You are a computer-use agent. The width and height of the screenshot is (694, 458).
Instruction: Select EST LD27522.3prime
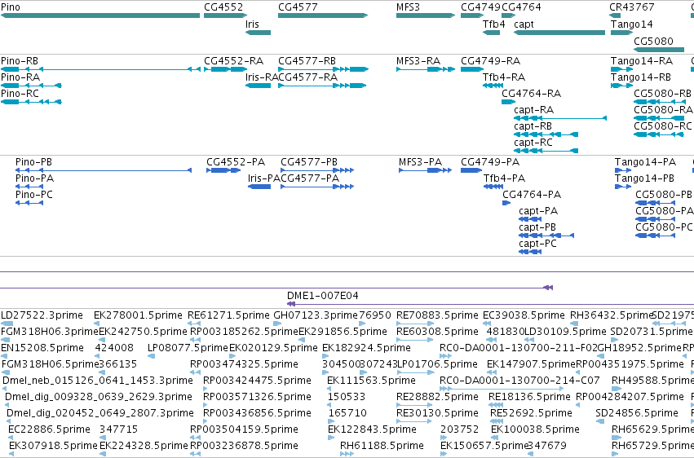pyautogui.click(x=42, y=315)
